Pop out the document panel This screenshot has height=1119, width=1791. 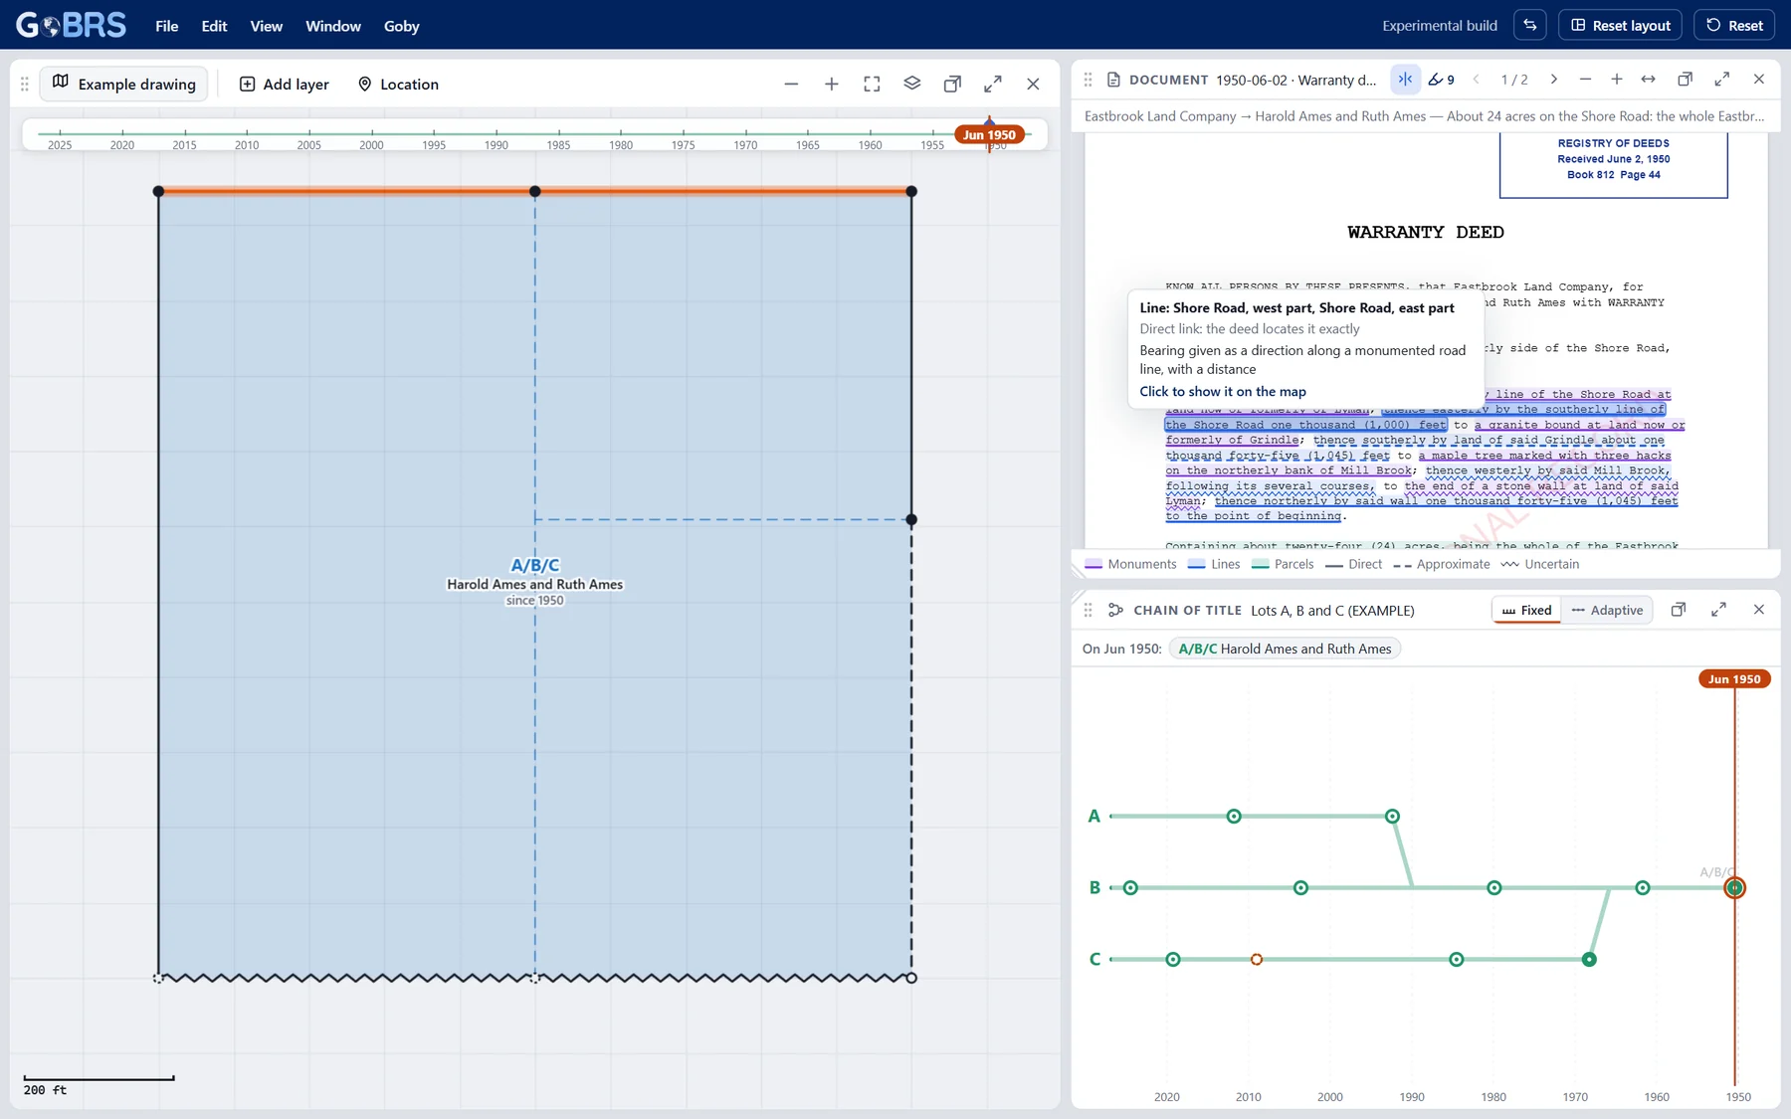coord(1685,80)
